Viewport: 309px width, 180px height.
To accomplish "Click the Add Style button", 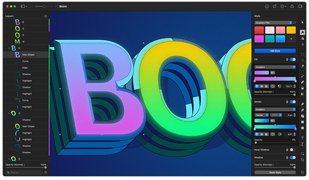I will (275, 51).
